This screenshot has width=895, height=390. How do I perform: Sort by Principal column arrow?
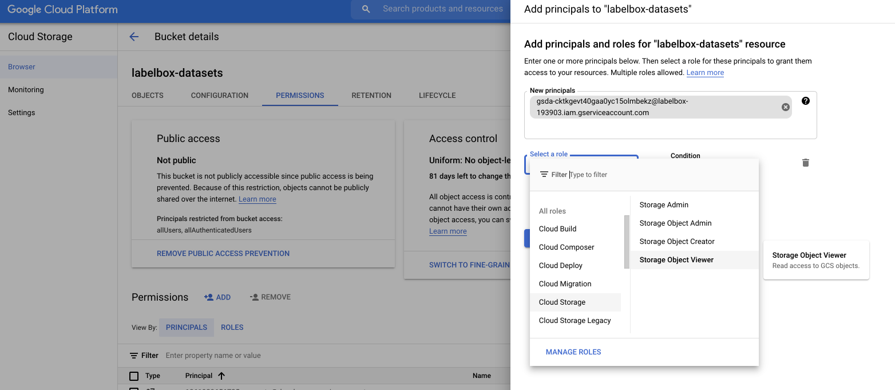coord(221,376)
